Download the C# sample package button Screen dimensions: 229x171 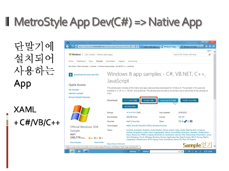(x=148, y=100)
